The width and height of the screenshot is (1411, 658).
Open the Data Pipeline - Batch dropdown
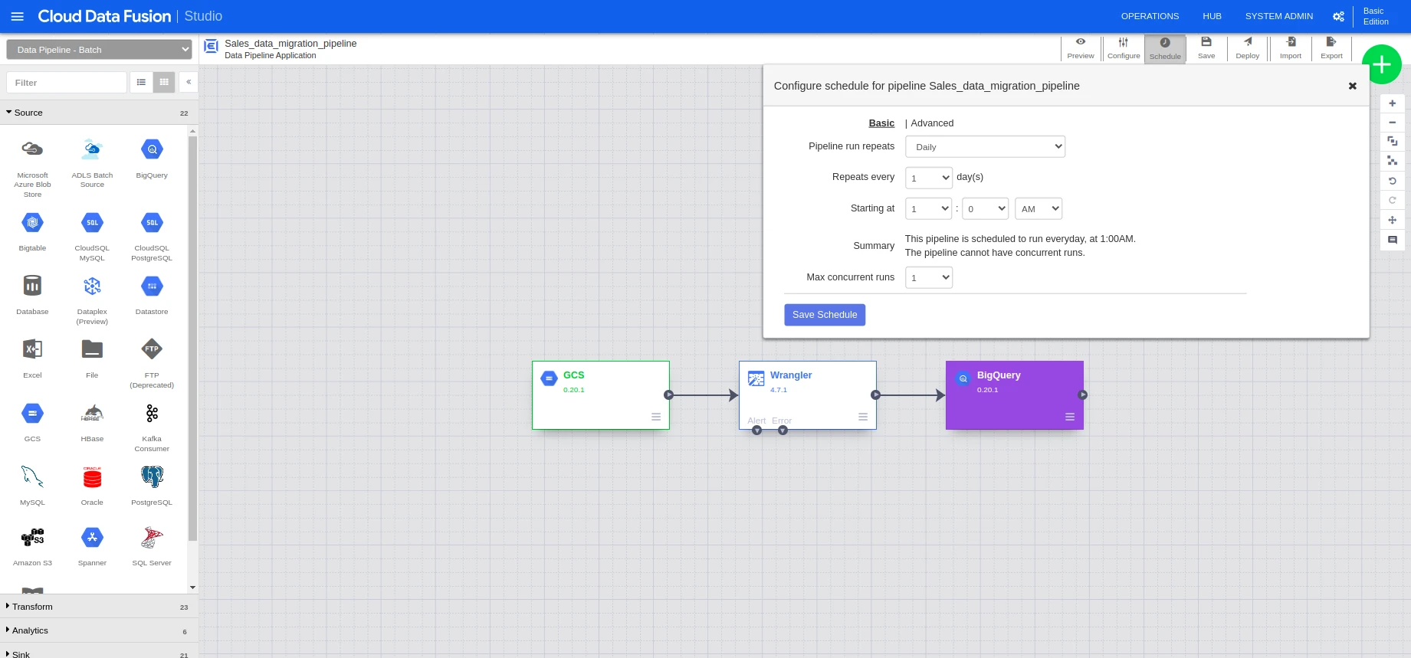pyautogui.click(x=99, y=50)
